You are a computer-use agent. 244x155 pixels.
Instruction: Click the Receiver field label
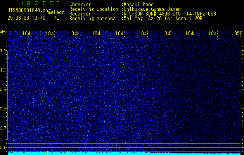[80, 14]
